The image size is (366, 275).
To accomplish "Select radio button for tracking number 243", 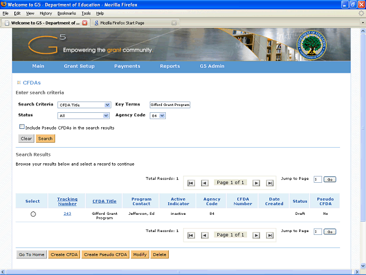I will [33, 214].
